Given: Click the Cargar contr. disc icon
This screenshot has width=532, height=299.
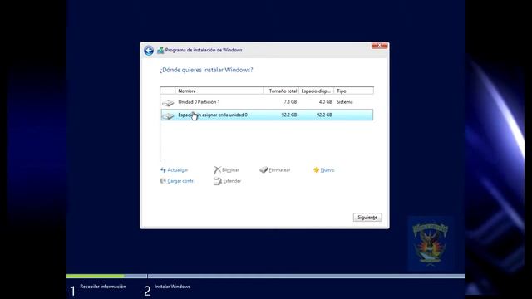Looking at the screenshot, I should click(x=163, y=181).
